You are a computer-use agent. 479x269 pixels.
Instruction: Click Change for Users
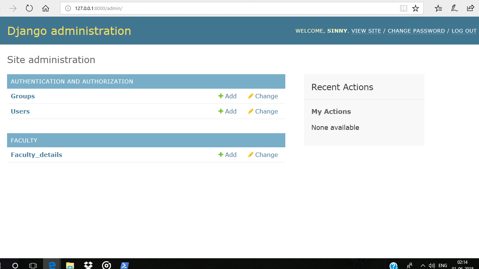pos(263,111)
